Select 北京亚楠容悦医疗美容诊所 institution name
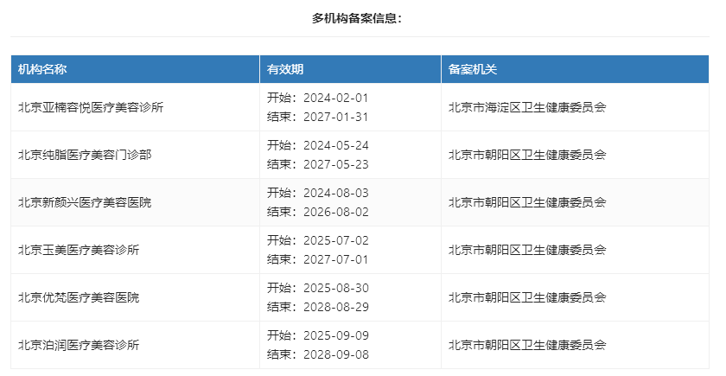Viewport: 726px width, 376px height. click(x=91, y=107)
